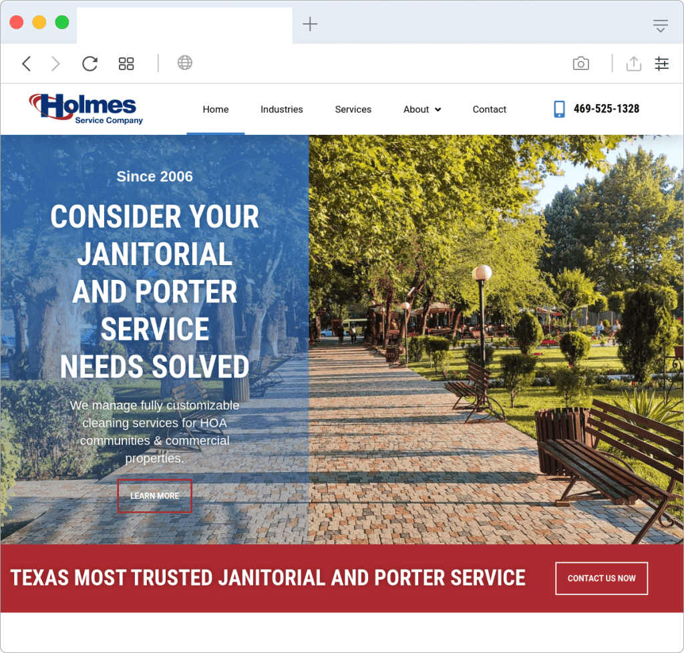Select the active blank browser tab
Viewport: 684px width, 653px height.
[184, 25]
